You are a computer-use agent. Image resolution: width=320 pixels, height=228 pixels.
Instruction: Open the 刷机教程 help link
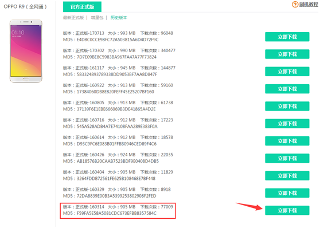pyautogui.click(x=309, y=4)
